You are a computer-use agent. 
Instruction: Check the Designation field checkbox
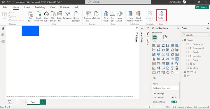click(188, 44)
